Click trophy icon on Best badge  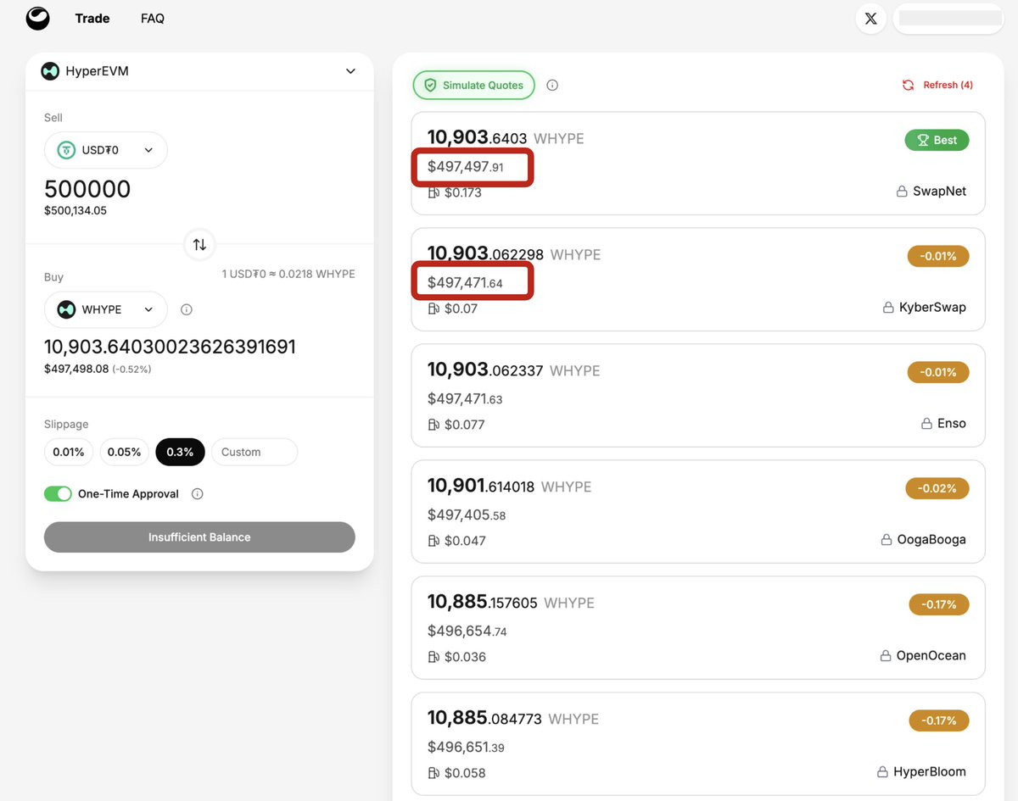[x=922, y=140]
